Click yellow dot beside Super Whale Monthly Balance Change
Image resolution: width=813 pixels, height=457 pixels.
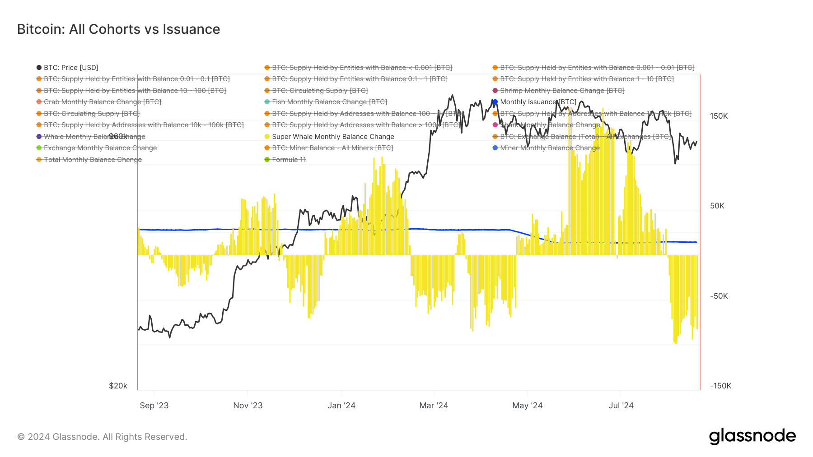click(267, 137)
